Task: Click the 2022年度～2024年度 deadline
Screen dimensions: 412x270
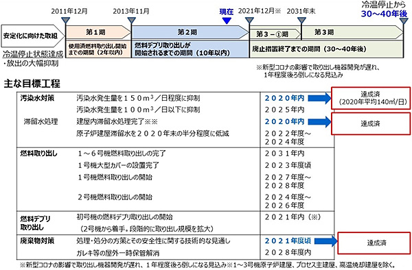Action: click(x=288, y=137)
